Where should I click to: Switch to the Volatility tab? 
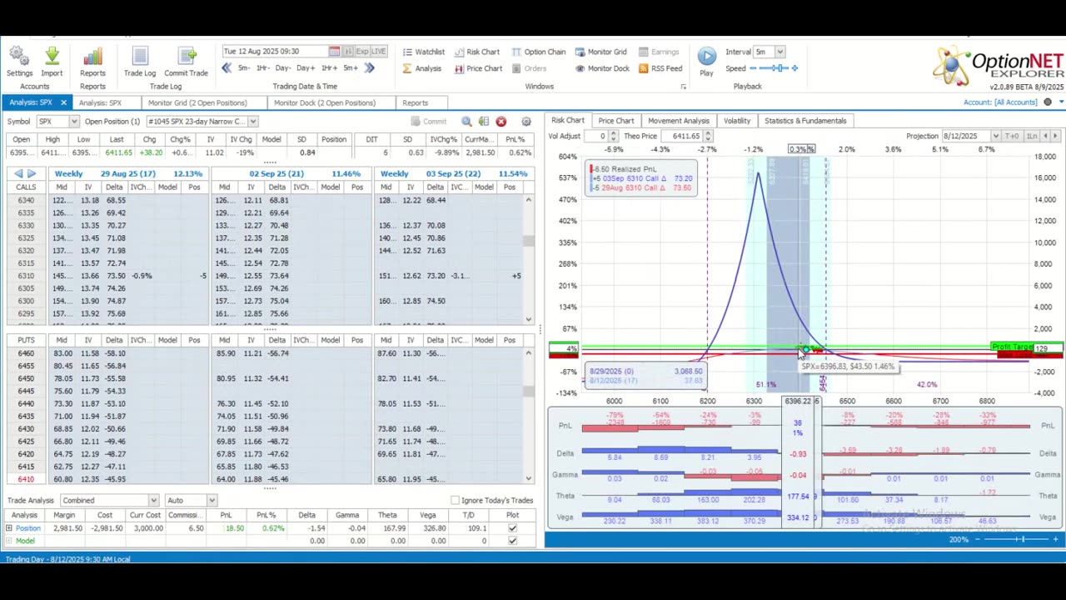click(736, 121)
